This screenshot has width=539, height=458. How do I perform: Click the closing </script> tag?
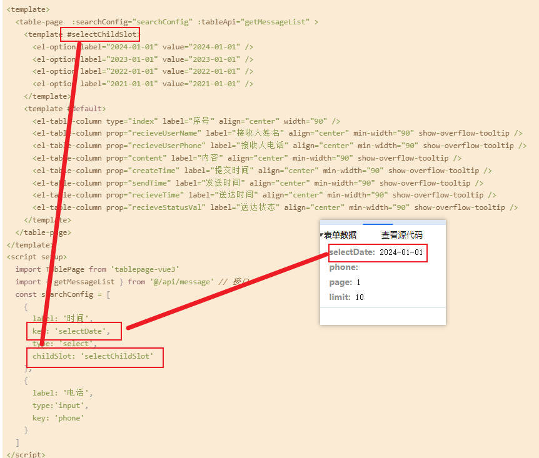coord(26,454)
